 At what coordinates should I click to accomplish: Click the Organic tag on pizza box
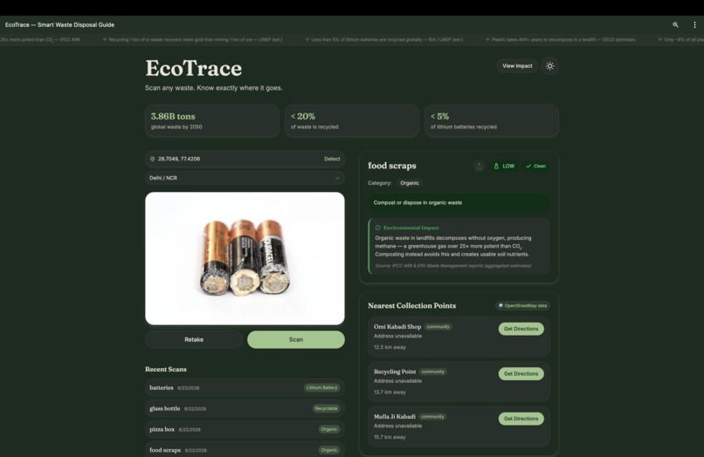(329, 429)
